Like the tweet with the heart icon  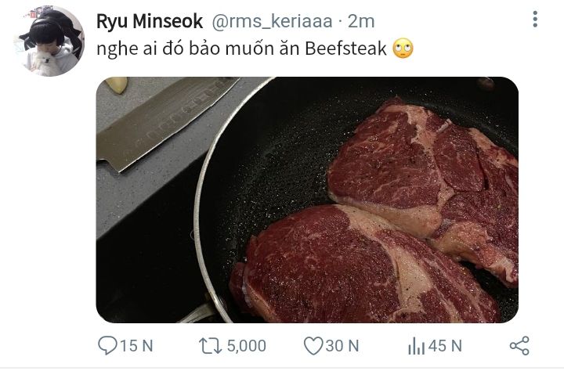313,345
